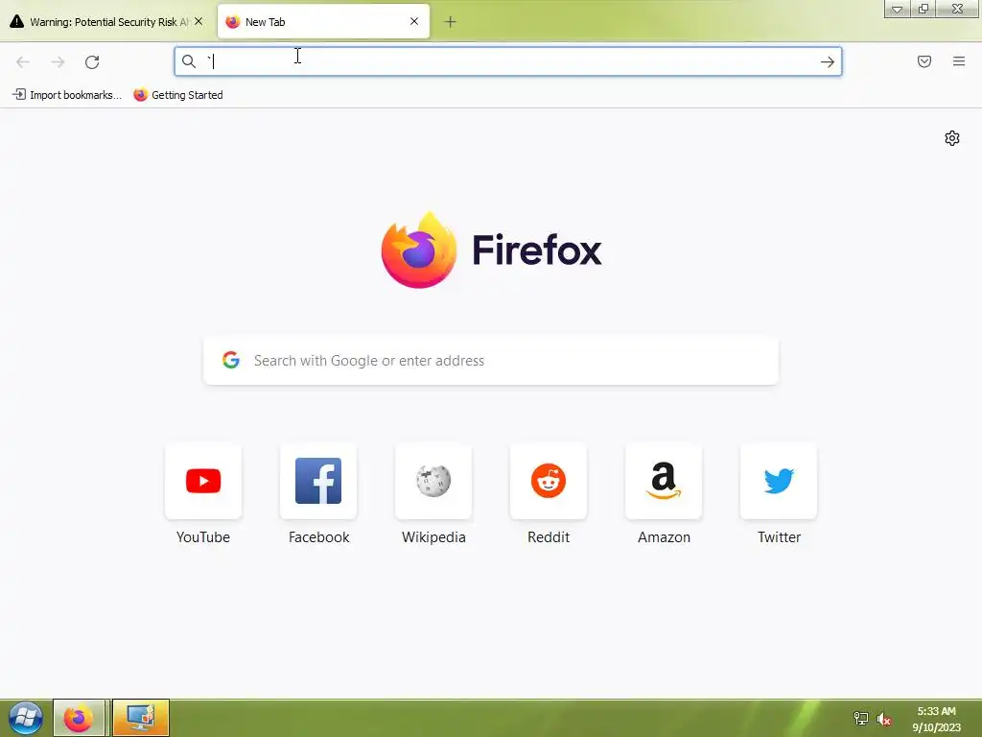Focus the address bar input
The width and height of the screenshot is (982, 737).
pyautogui.click(x=507, y=61)
